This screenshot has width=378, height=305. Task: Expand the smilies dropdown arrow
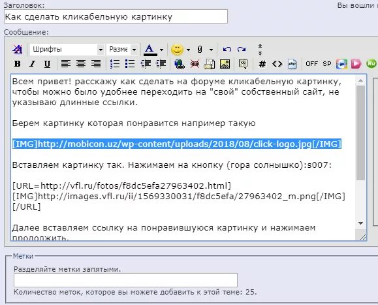point(188,50)
